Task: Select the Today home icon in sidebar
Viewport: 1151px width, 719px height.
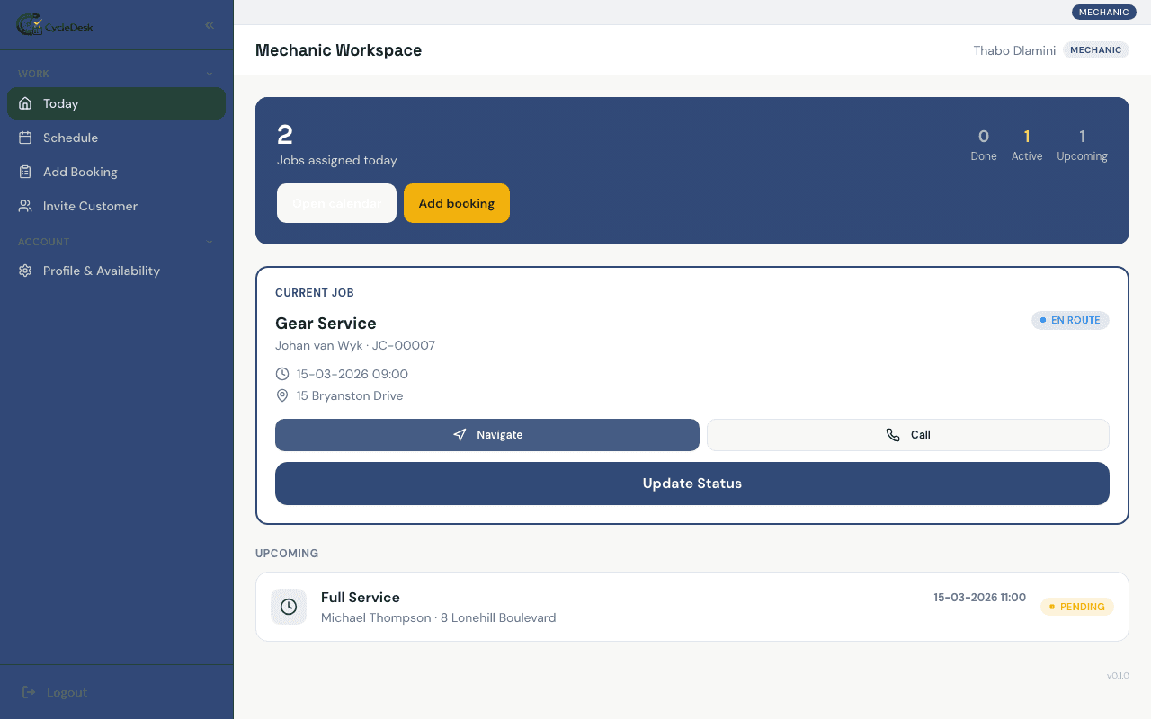Action: click(25, 102)
